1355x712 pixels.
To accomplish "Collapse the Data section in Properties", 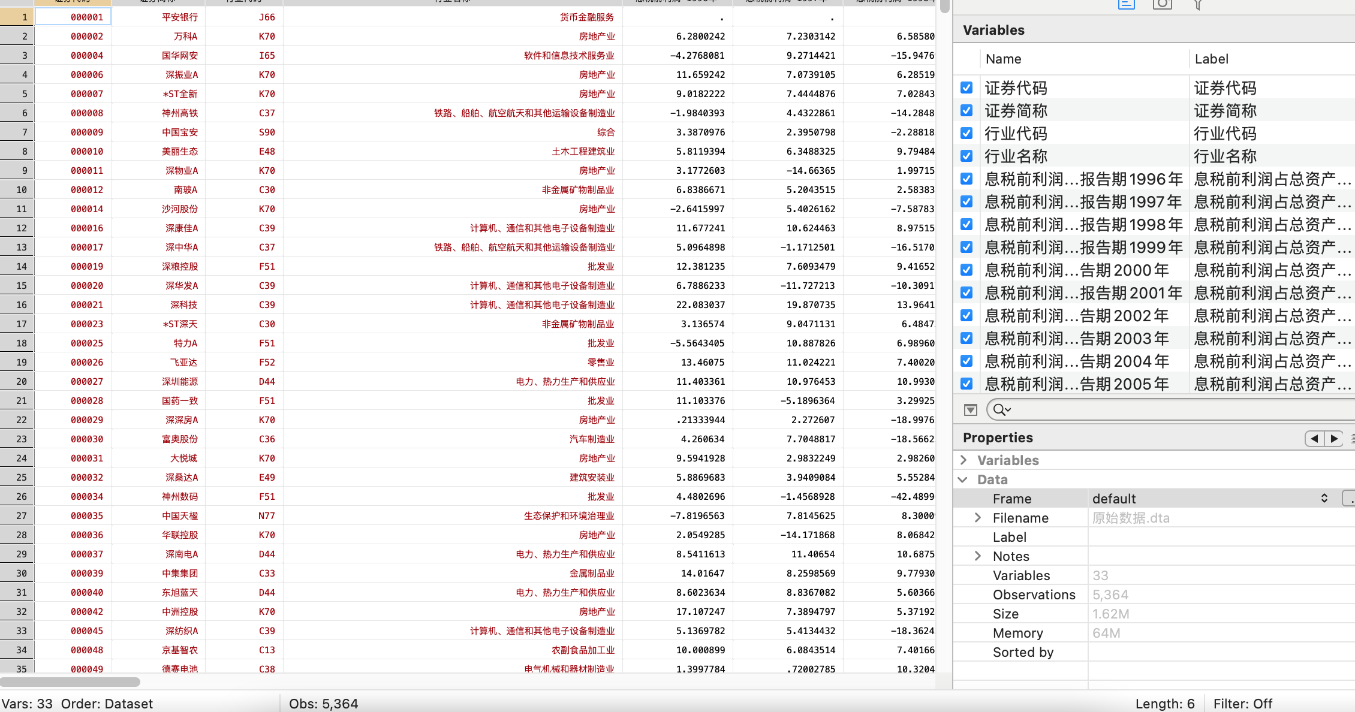I will click(963, 479).
